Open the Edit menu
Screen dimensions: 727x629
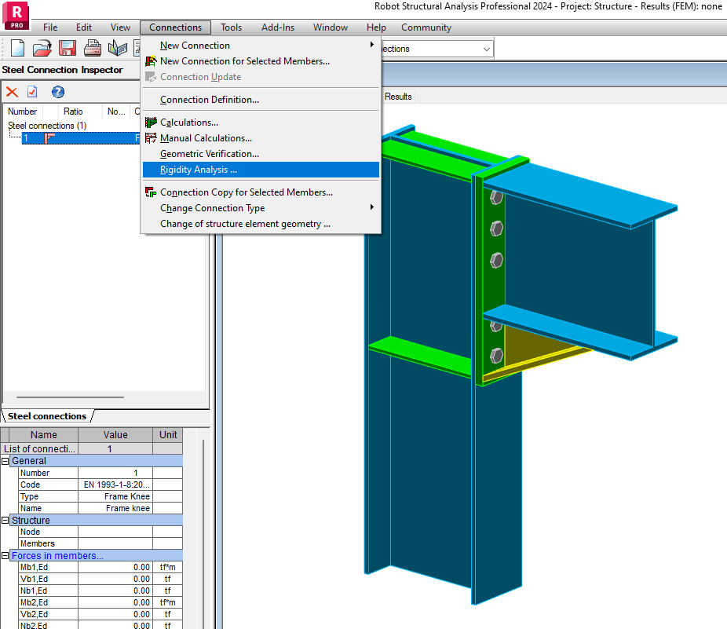[x=84, y=27]
